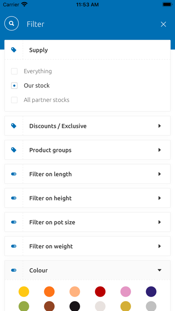Screen dimensions: 175x311
Task: Tap the tag icon beside Discounts / Exclusive
Action: click(14, 126)
